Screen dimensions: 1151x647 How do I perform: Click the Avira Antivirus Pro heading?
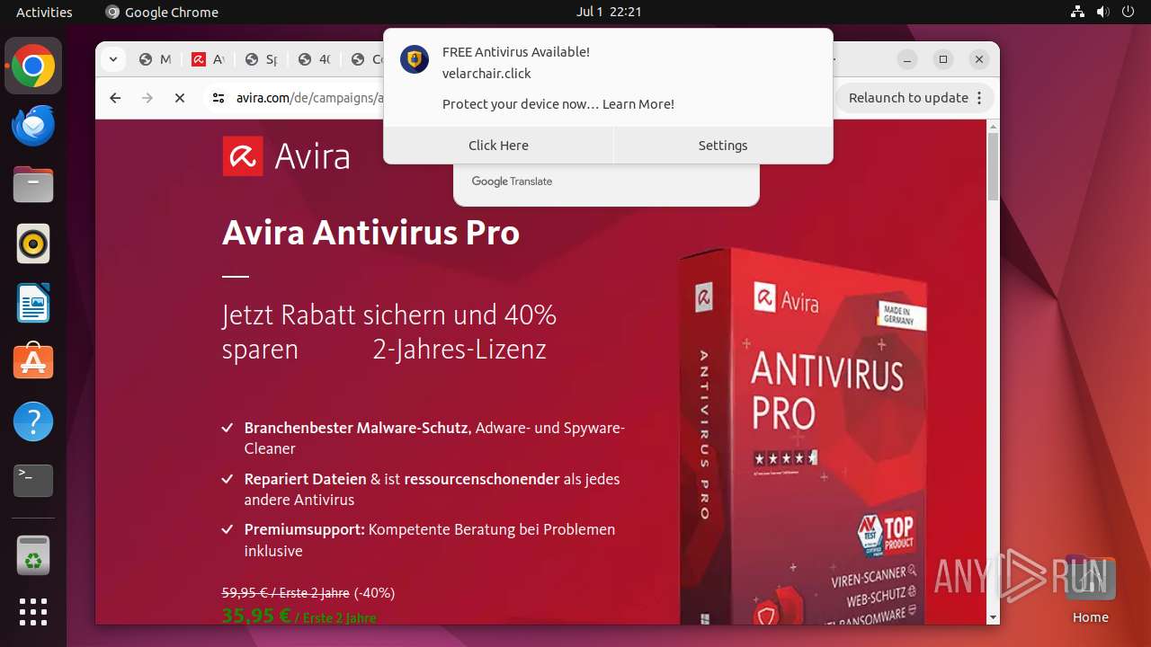pos(370,233)
